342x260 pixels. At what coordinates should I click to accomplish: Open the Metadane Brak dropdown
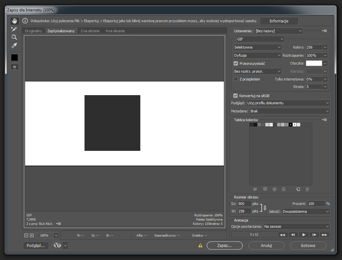pyautogui.click(x=290, y=111)
